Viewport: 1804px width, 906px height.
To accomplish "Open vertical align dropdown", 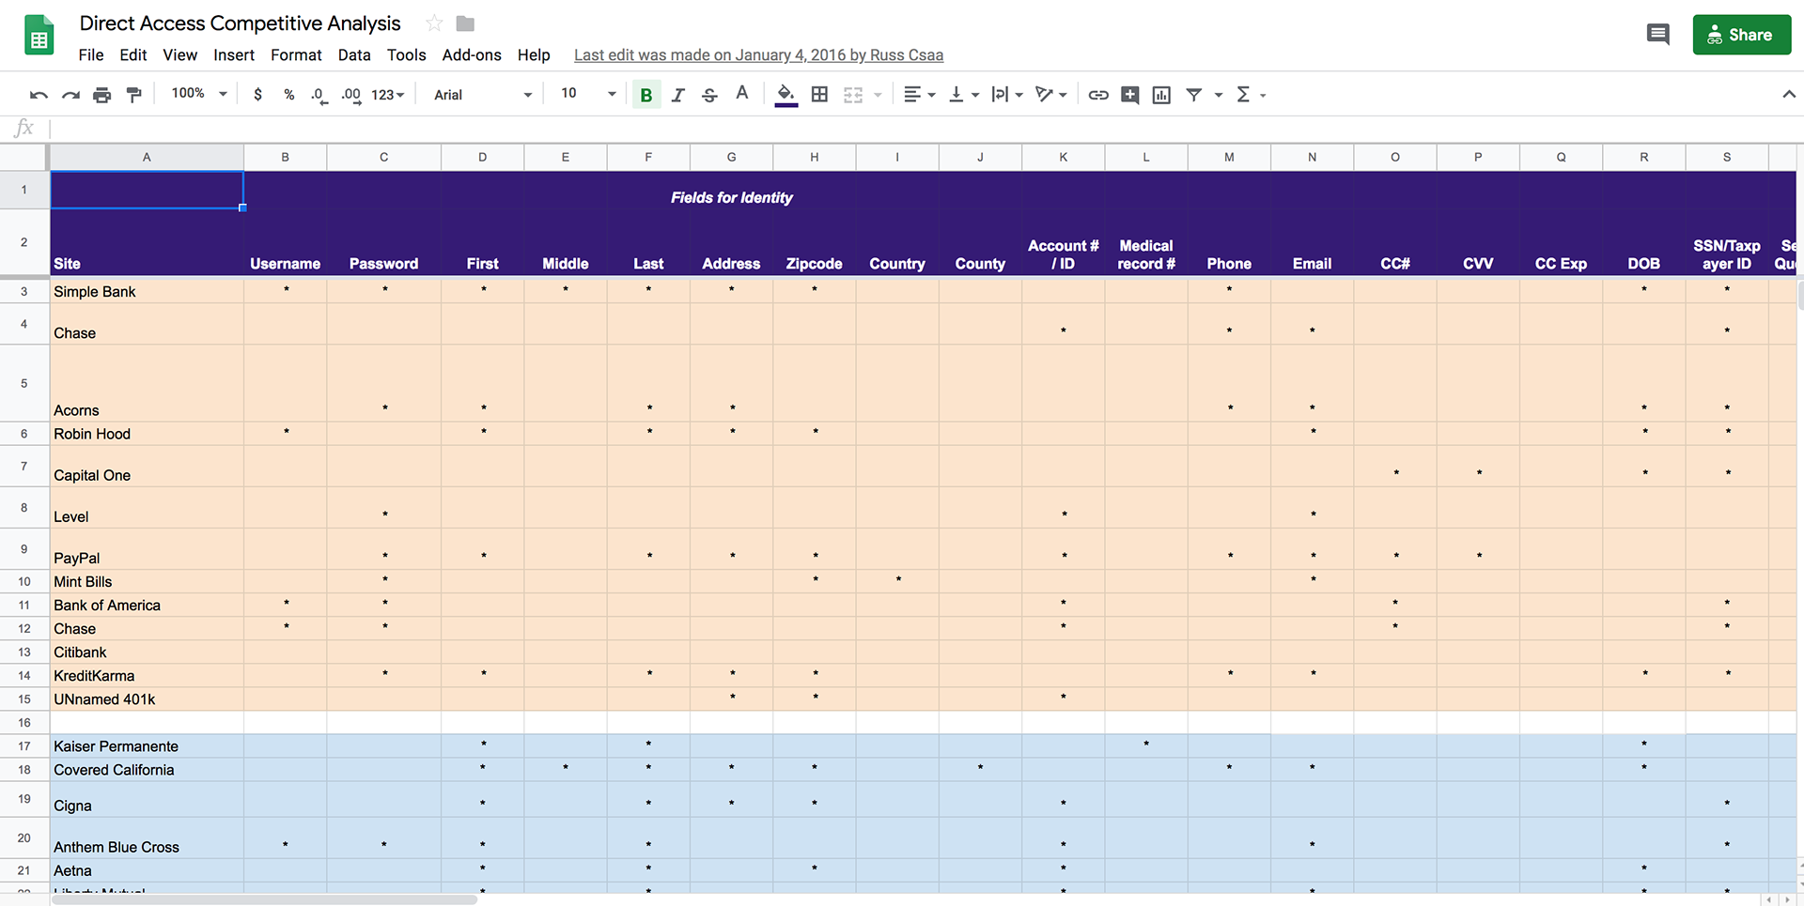I will click(x=963, y=95).
